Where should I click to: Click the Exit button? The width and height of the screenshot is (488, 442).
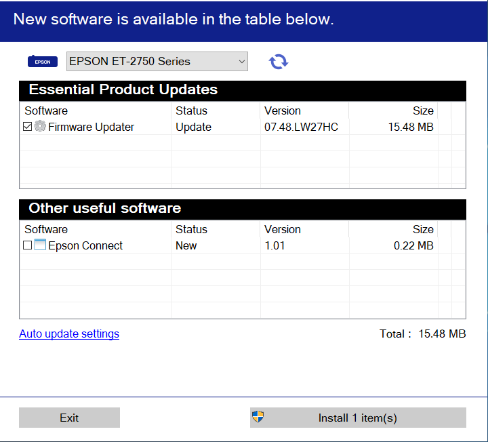click(x=69, y=418)
